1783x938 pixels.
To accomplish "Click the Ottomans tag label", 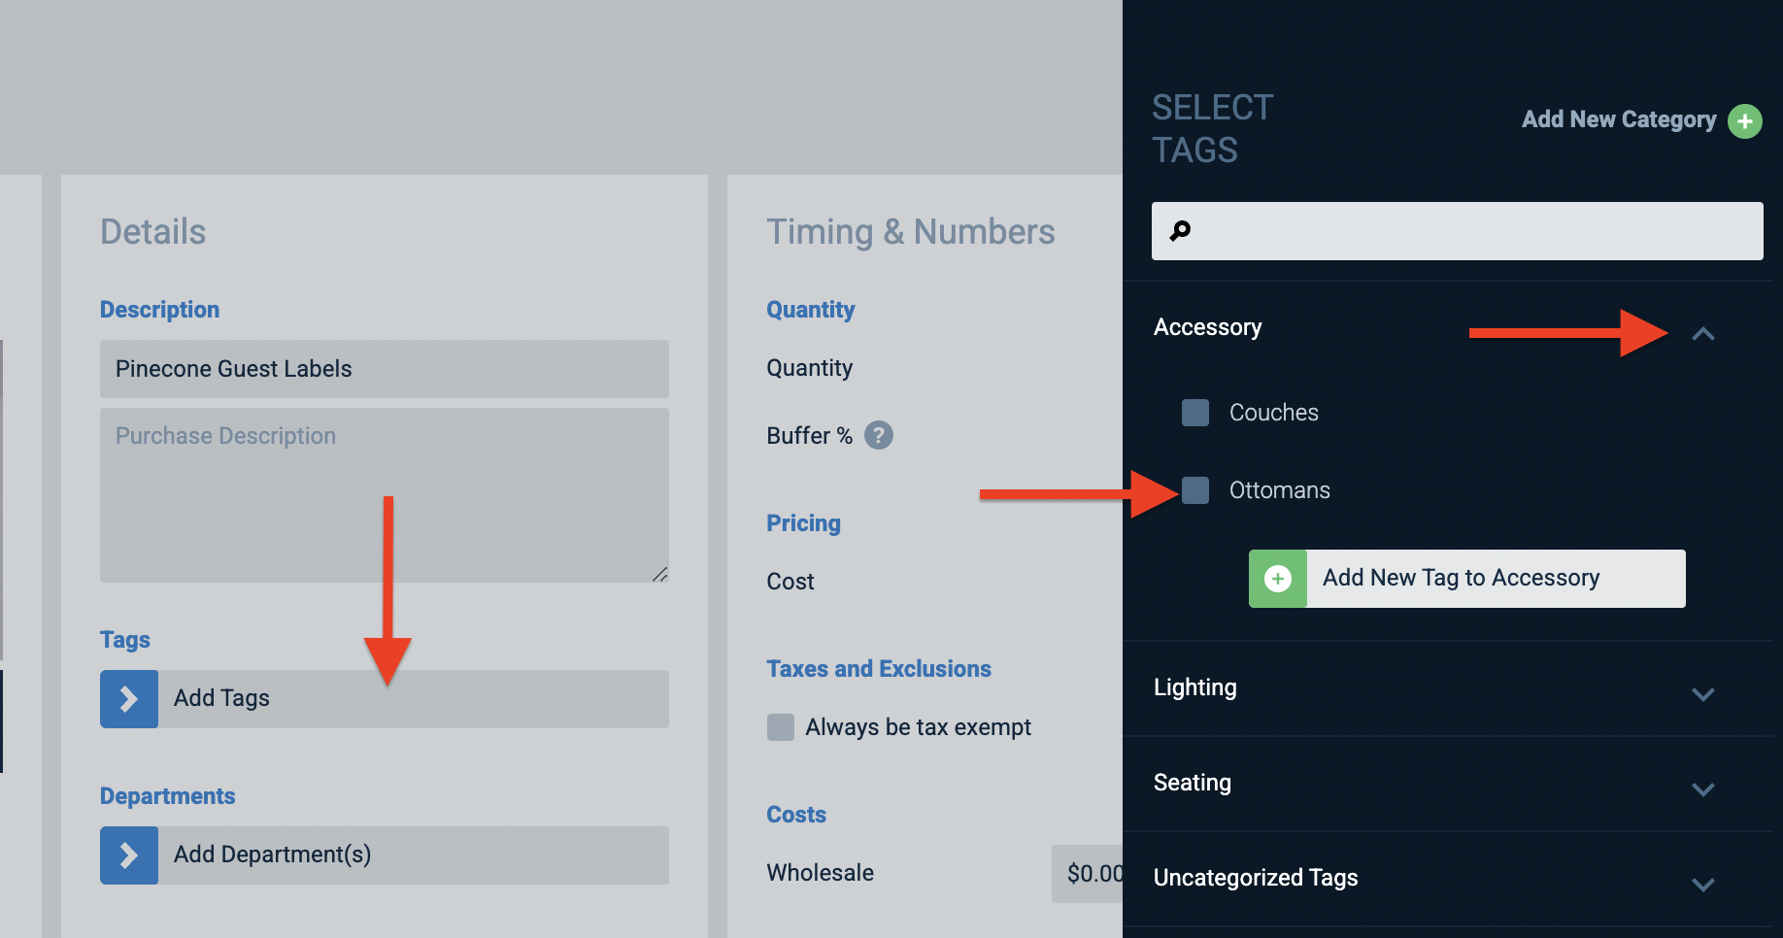I will click(x=1280, y=490).
